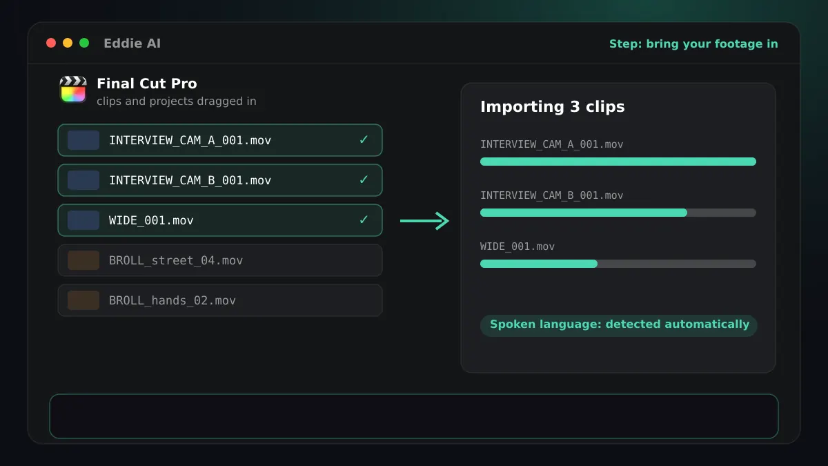Minimize the window with the yellow button
Screen dimensions: 828x466
click(68, 43)
